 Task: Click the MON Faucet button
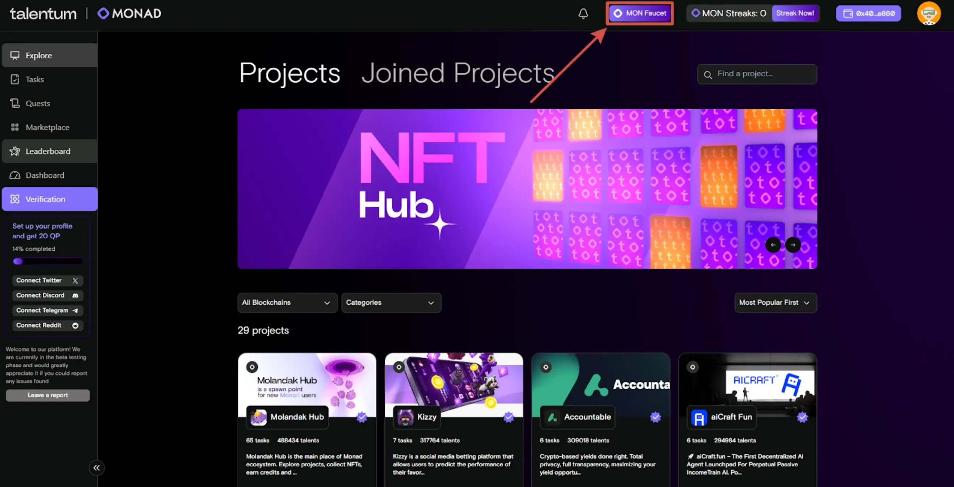click(639, 13)
